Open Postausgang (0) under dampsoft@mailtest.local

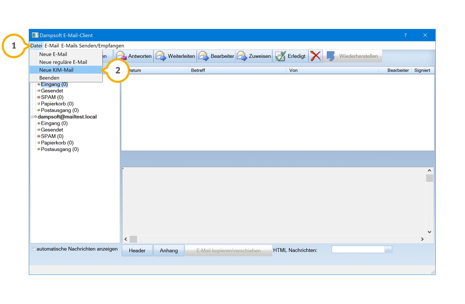coord(60,149)
